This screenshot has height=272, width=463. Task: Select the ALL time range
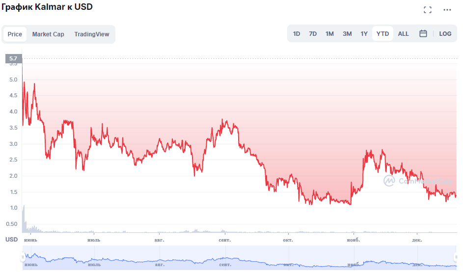coord(404,34)
